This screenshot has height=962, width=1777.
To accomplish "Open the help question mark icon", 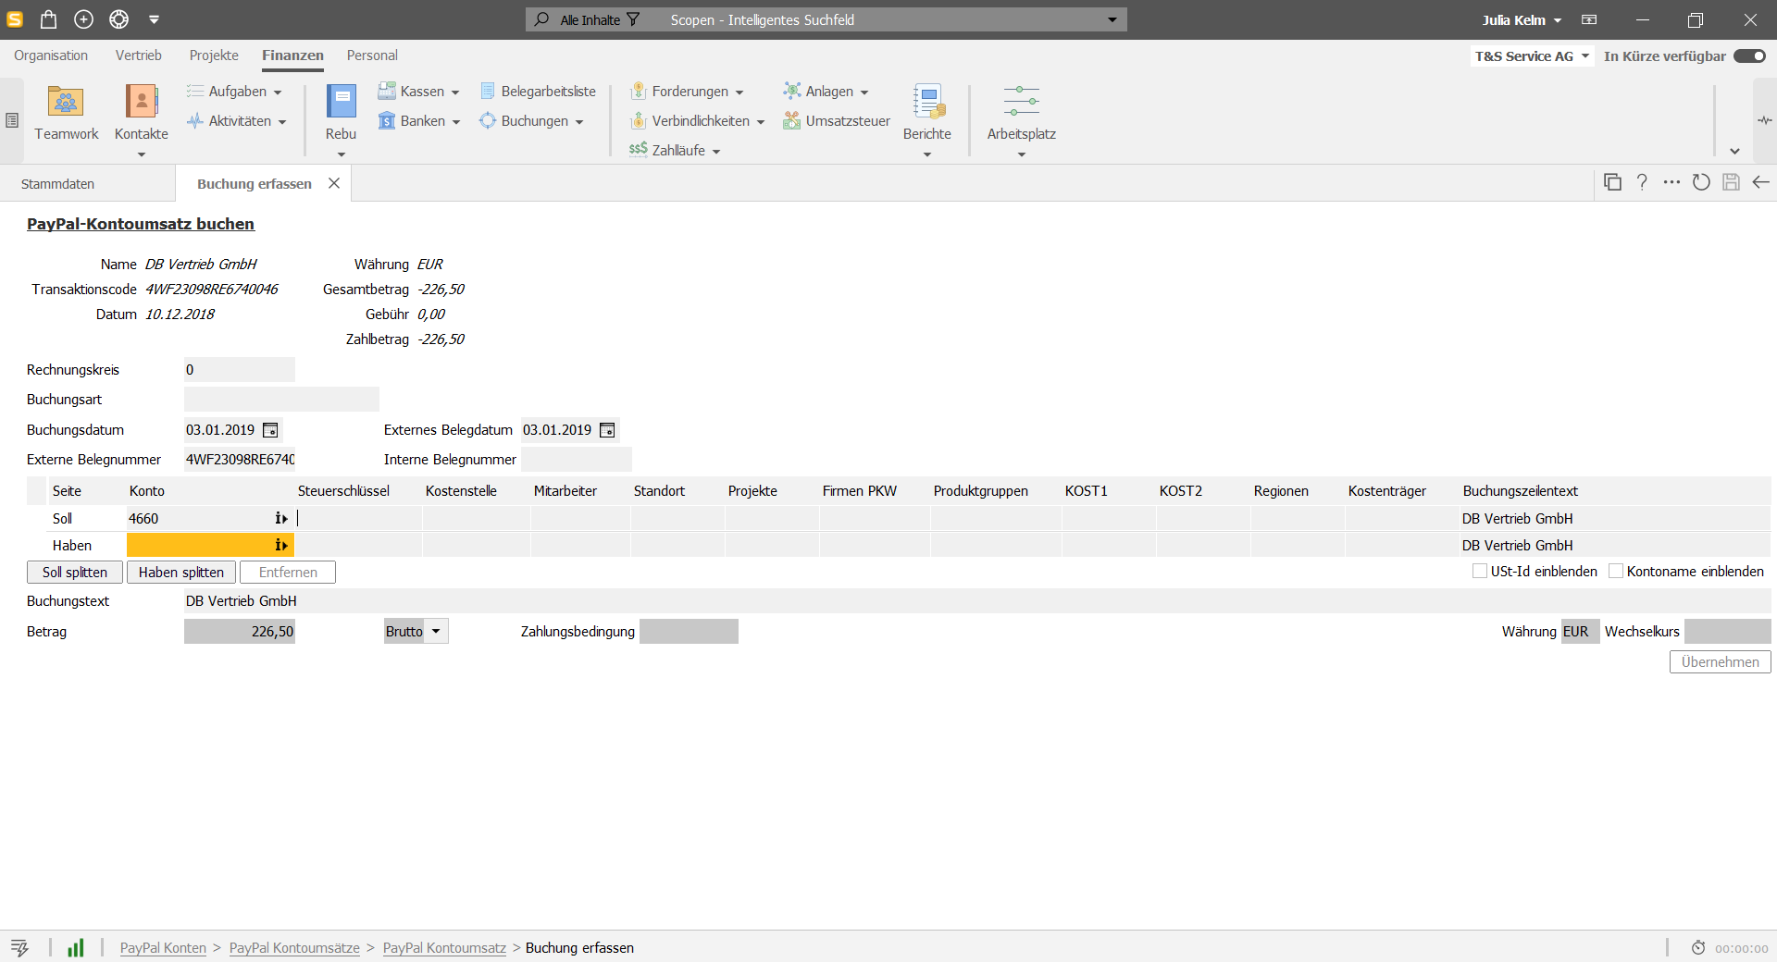I will [1642, 182].
